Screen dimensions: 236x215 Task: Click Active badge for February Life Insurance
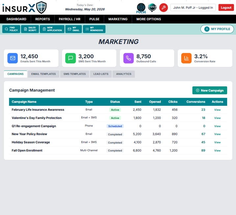(x=115, y=110)
